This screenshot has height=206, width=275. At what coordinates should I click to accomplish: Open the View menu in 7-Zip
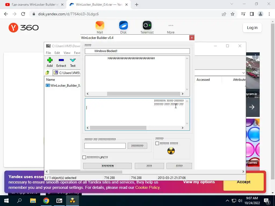click(x=67, y=53)
